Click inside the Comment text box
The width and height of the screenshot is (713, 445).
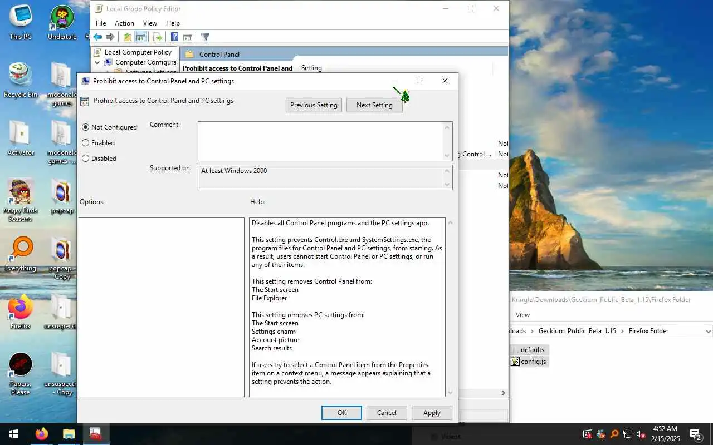pyautogui.click(x=320, y=141)
